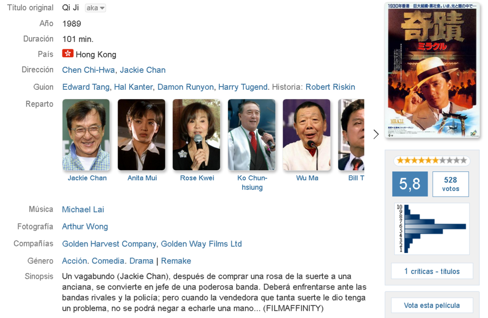Open composer Michael Lai link
Screen dimensions: 488x318
pyautogui.click(x=83, y=209)
